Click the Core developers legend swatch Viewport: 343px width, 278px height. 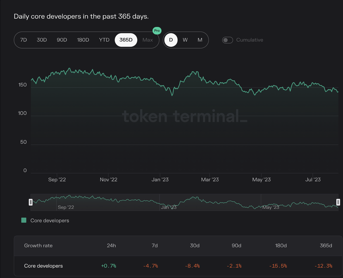pyautogui.click(x=24, y=221)
